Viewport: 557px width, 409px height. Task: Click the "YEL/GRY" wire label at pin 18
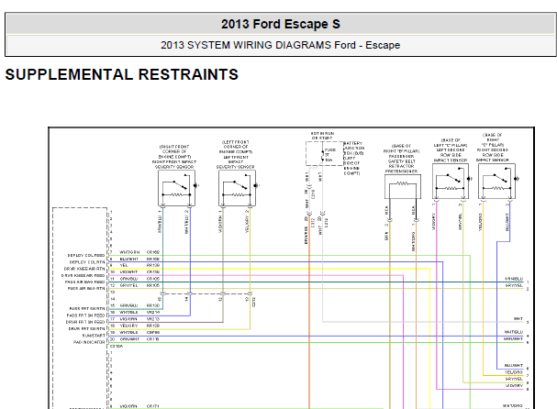click(x=129, y=326)
